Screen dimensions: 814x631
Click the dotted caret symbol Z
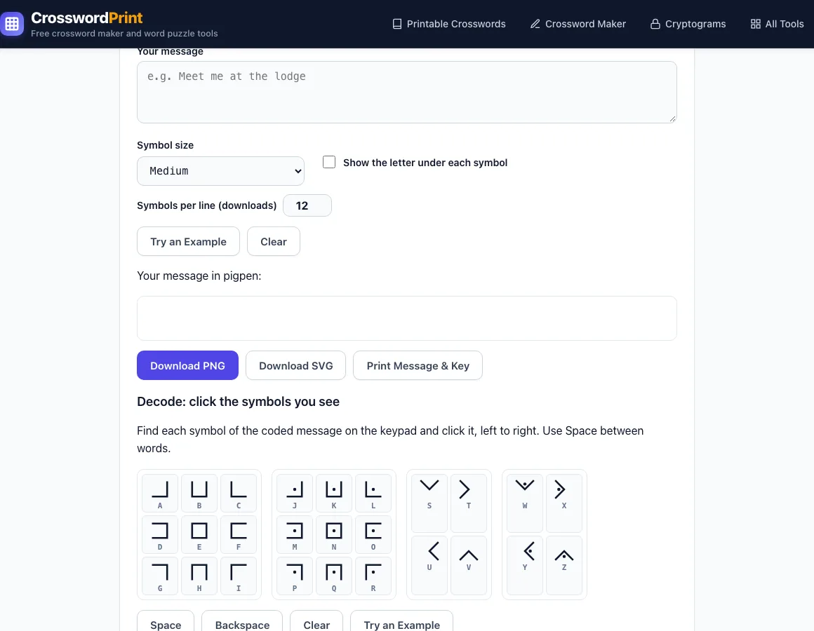click(x=564, y=565)
